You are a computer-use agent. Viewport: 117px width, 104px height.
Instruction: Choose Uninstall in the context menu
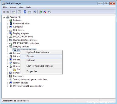[x=41, y=60]
